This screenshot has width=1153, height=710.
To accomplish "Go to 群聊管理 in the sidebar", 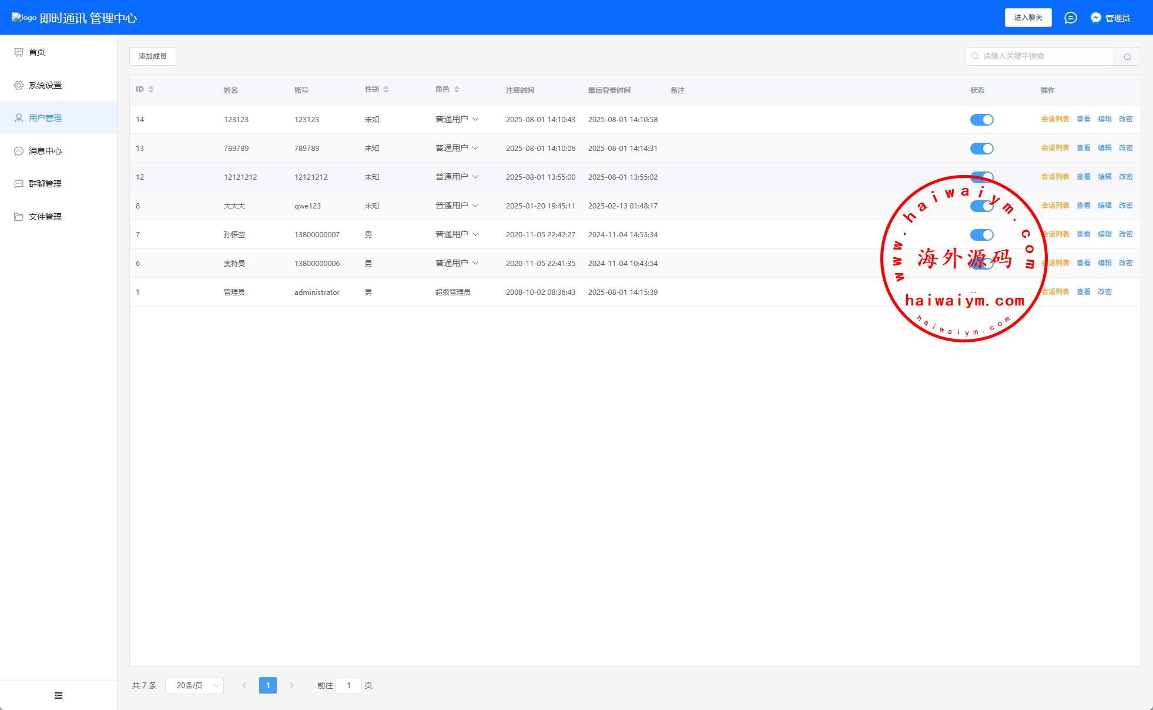I will point(45,184).
